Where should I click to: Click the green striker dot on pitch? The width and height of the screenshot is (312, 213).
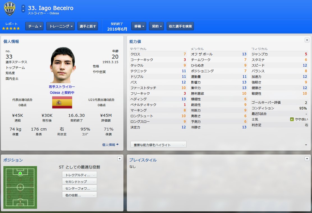pos(20,173)
